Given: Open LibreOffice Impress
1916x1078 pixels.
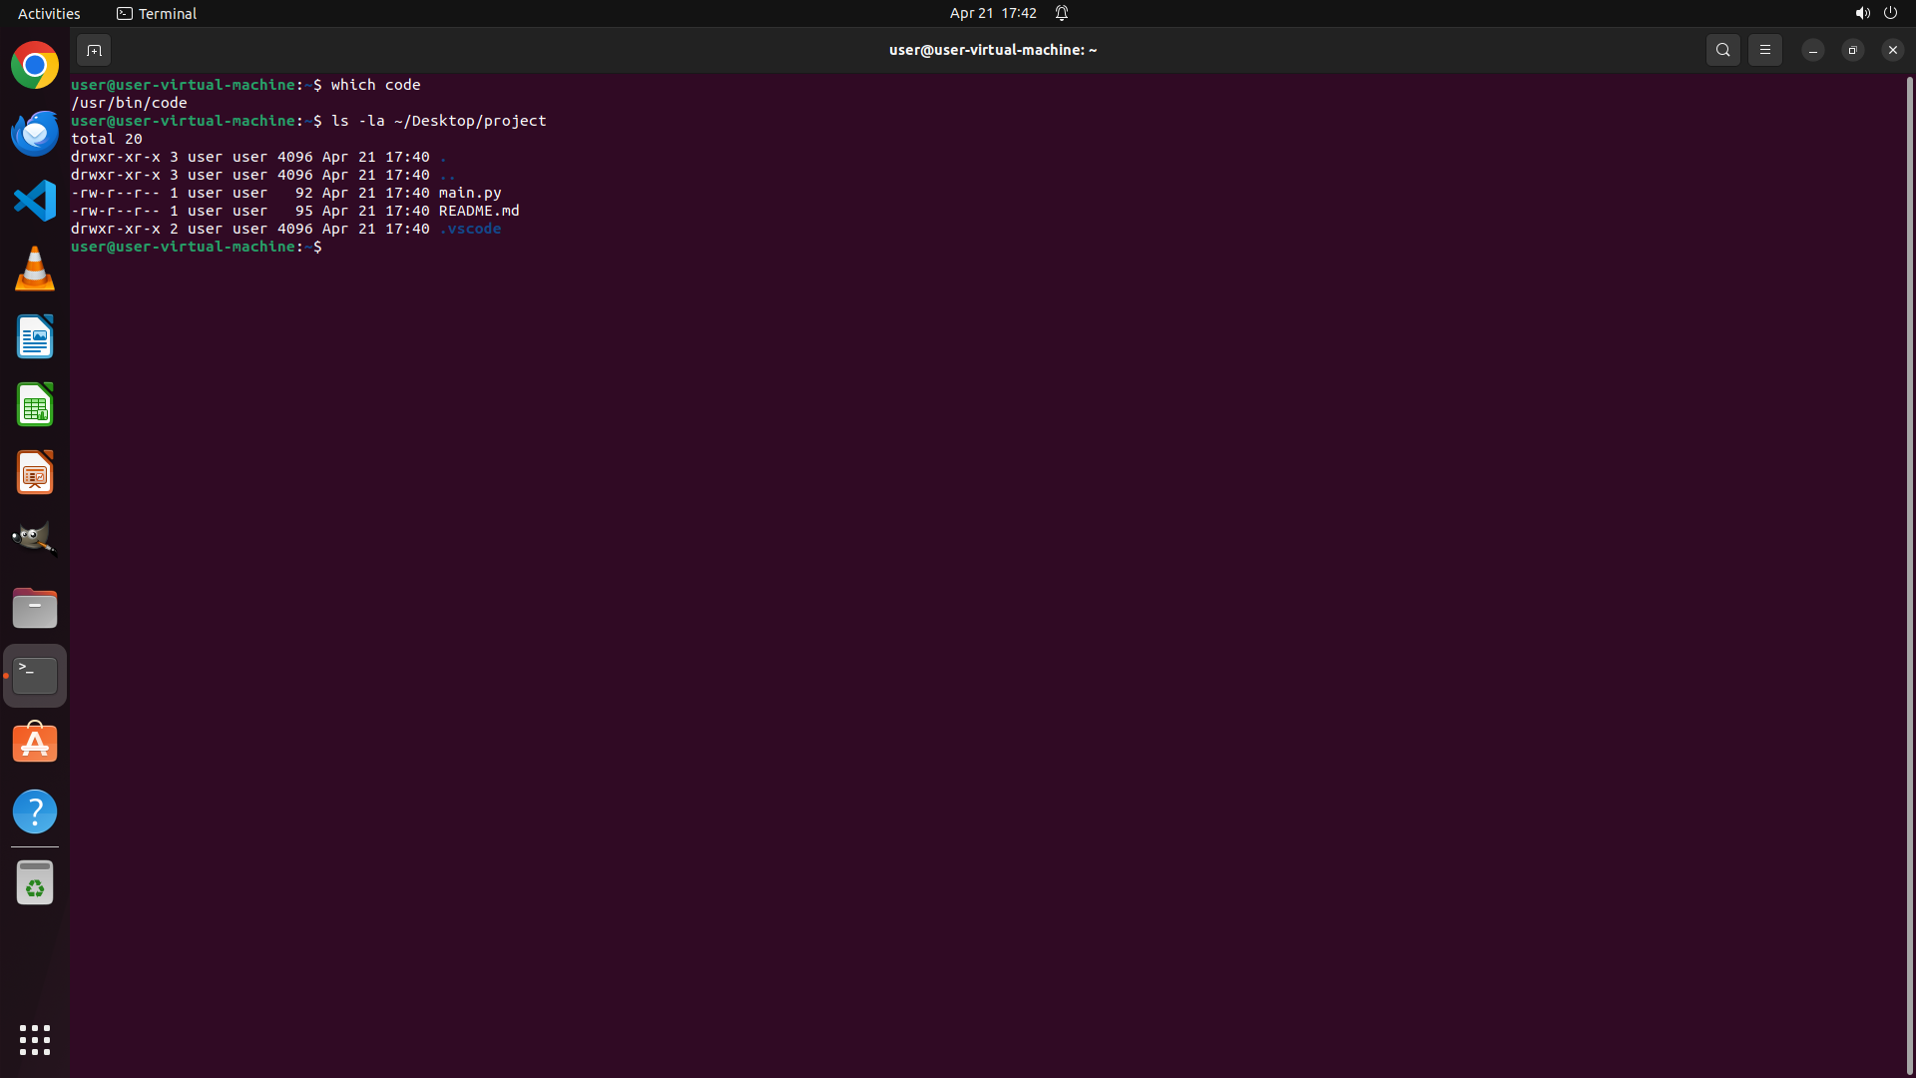Looking at the screenshot, I should pos(35,473).
